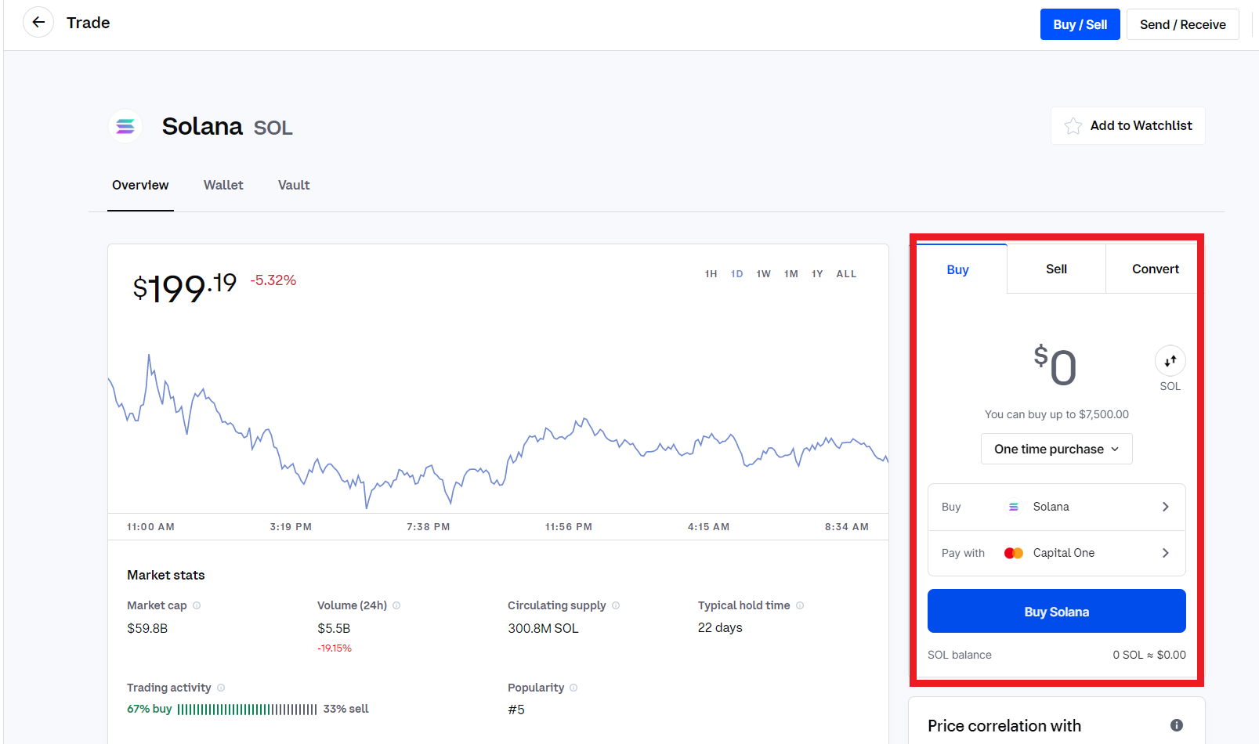Click the Send / Receive button

[1182, 24]
